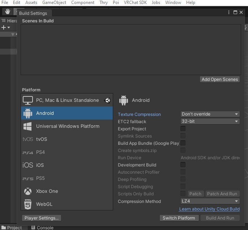Screen dimensions: 248x230
Task: Click the Switch Platform button
Action: 179,218
